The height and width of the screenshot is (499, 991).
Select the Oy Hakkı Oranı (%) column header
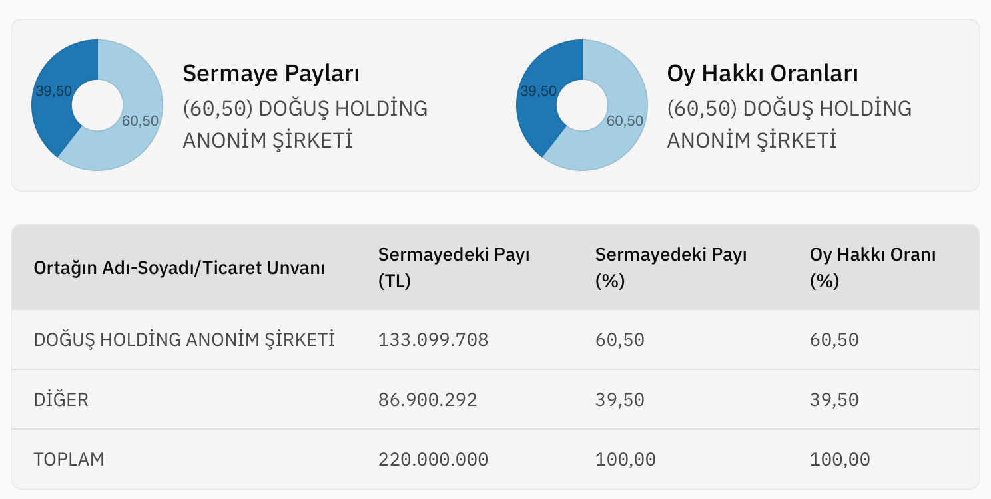pos(872,267)
